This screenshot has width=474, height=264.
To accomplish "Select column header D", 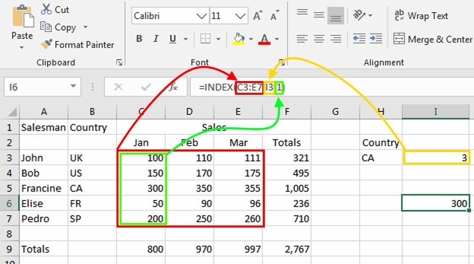I will pos(189,112).
